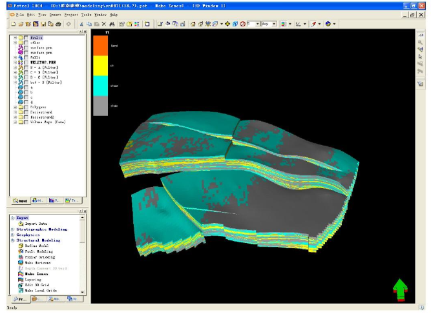Screen dimensions: 431x319
Task: Select the arrow pointer tool in right toolbar
Action: click(x=420, y=57)
